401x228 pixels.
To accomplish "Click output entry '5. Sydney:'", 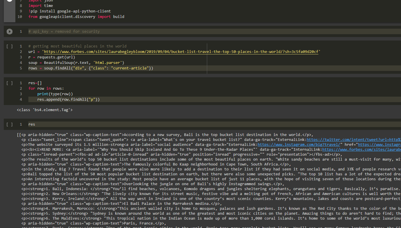I will point(211,214).
